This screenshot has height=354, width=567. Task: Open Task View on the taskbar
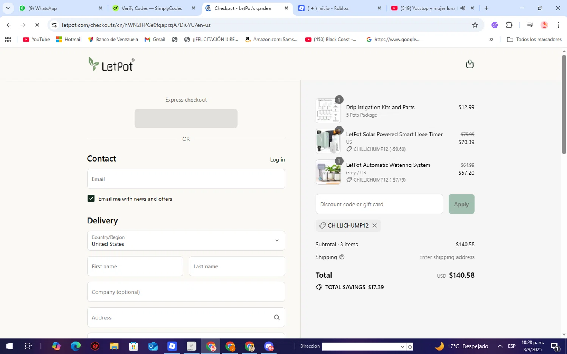click(28, 346)
